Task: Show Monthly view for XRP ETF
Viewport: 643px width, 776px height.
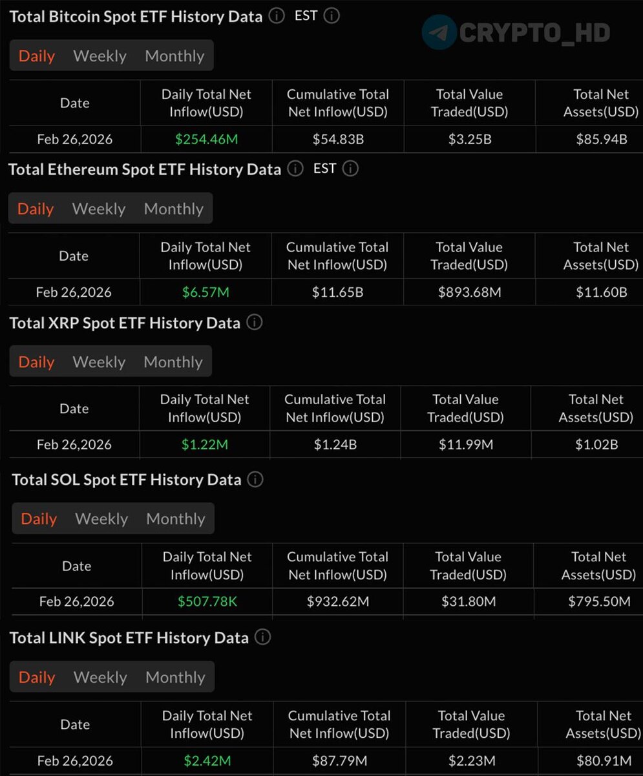Action: pos(173,362)
